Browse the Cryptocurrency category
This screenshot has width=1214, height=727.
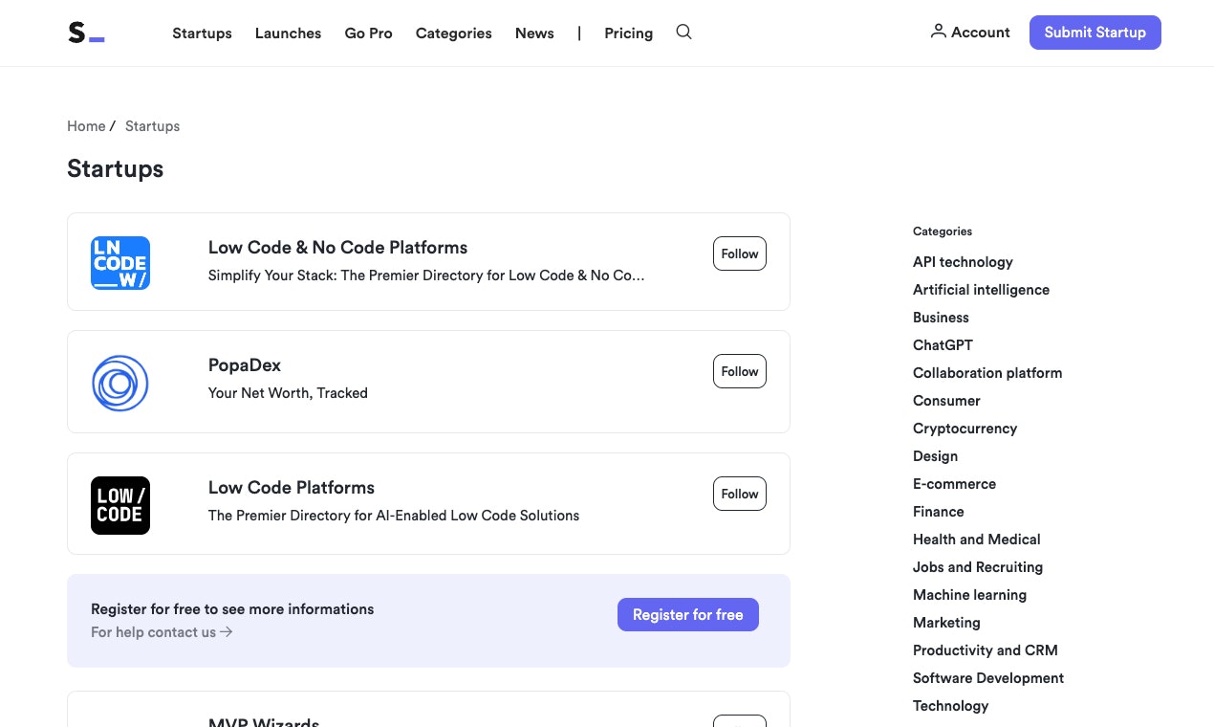[x=965, y=429]
